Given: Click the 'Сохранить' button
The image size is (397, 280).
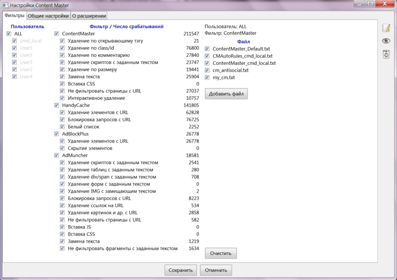Looking at the screenshot, I should (180, 271).
